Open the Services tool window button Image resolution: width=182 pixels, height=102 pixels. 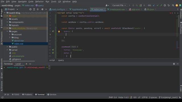pyautogui.click(x=52, y=94)
